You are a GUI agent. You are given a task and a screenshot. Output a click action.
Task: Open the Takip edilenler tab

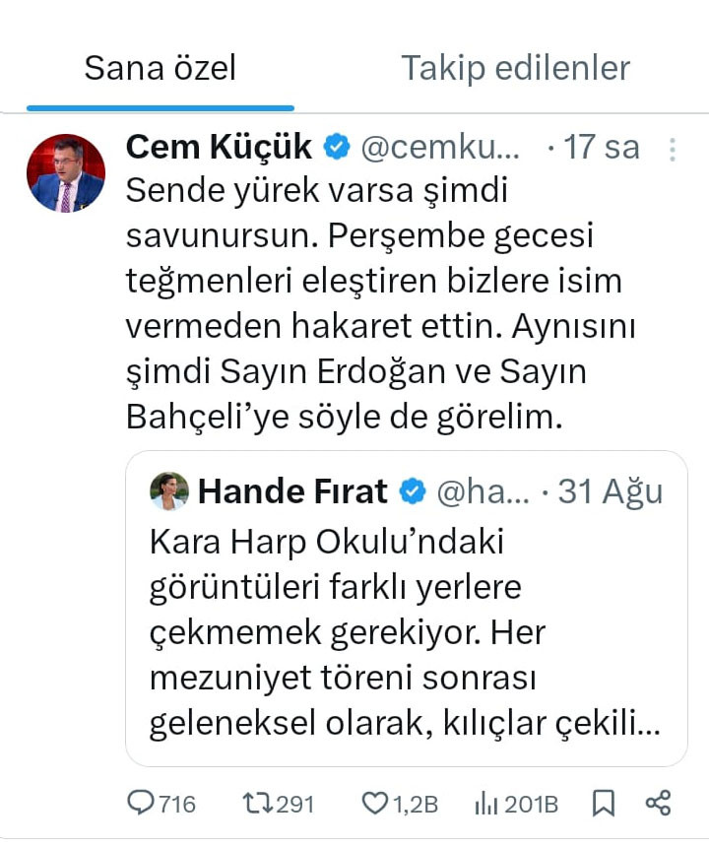point(515,68)
